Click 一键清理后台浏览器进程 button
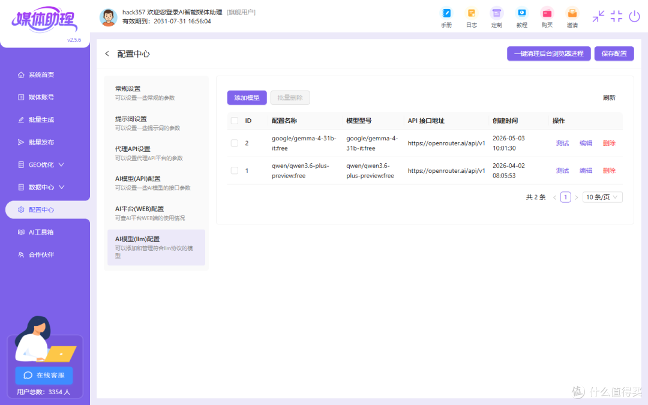The image size is (648, 405). [x=549, y=54]
